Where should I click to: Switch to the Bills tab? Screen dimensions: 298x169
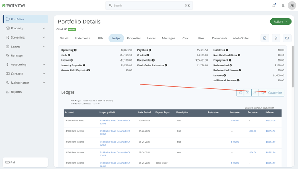tap(100, 38)
